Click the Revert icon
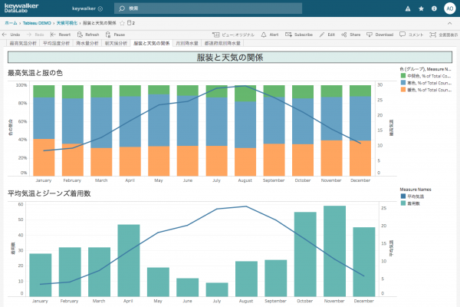Viewport: 460px width, 307px height. pyautogui.click(x=53, y=35)
